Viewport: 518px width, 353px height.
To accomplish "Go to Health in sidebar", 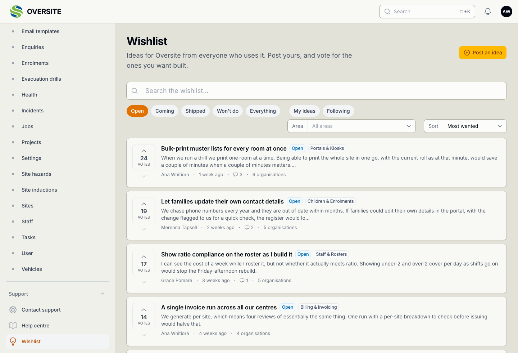I will pos(29,95).
